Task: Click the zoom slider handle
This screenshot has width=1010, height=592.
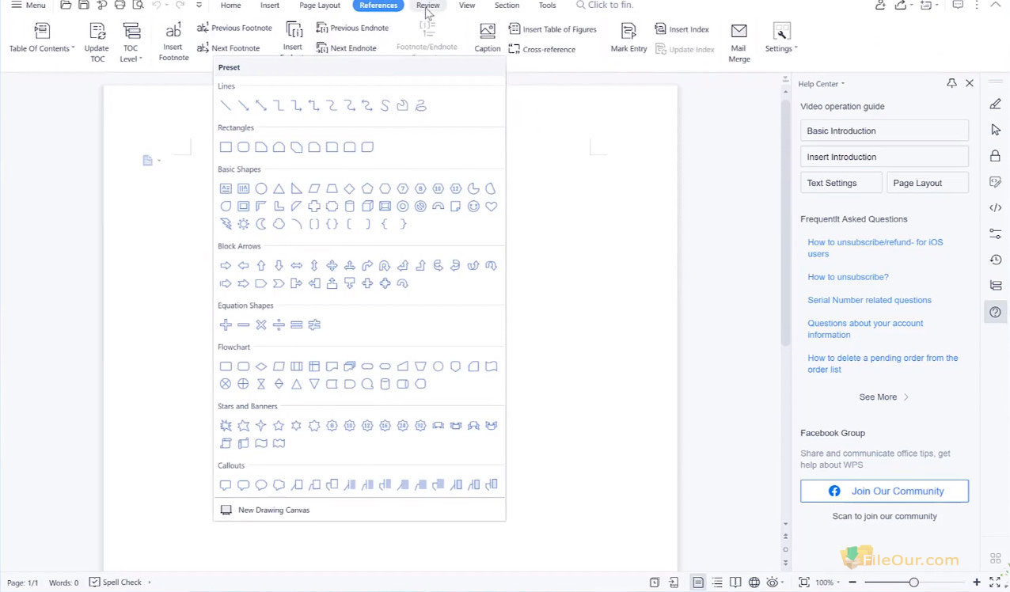Action: coord(913,583)
